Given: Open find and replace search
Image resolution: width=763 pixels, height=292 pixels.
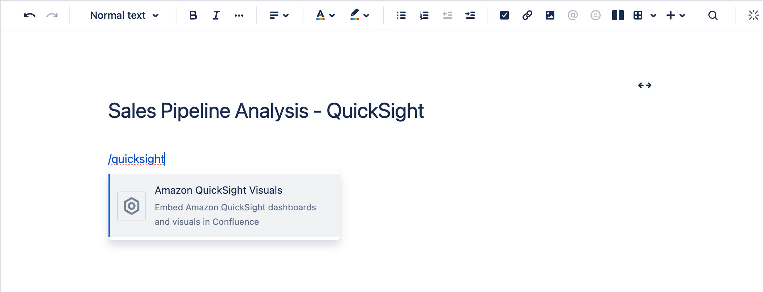Looking at the screenshot, I should 713,15.
